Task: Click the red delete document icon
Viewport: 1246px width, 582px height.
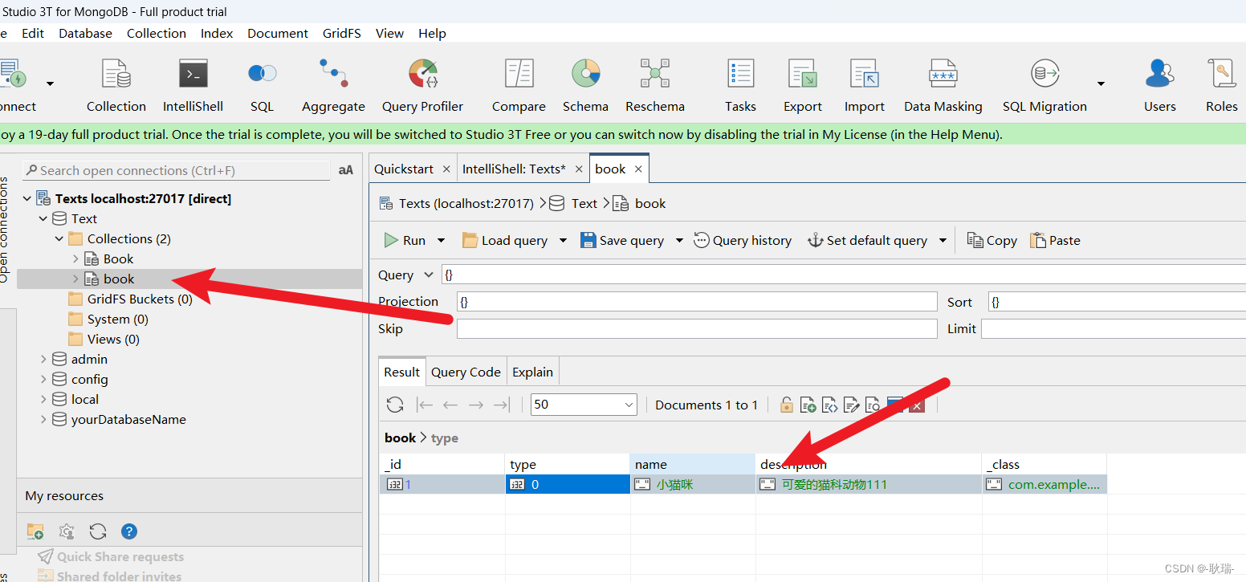Action: [x=917, y=405]
